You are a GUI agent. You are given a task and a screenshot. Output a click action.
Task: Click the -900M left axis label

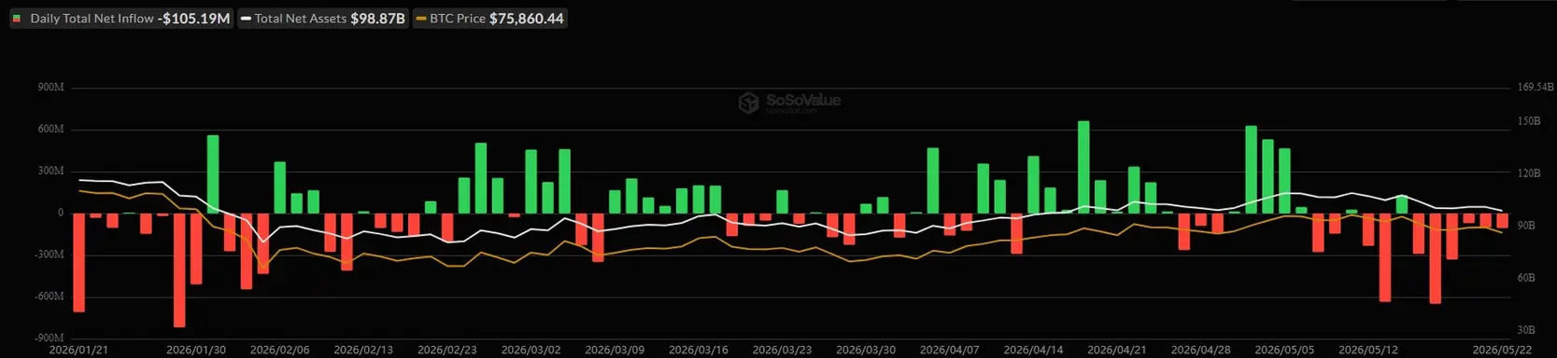[49, 338]
